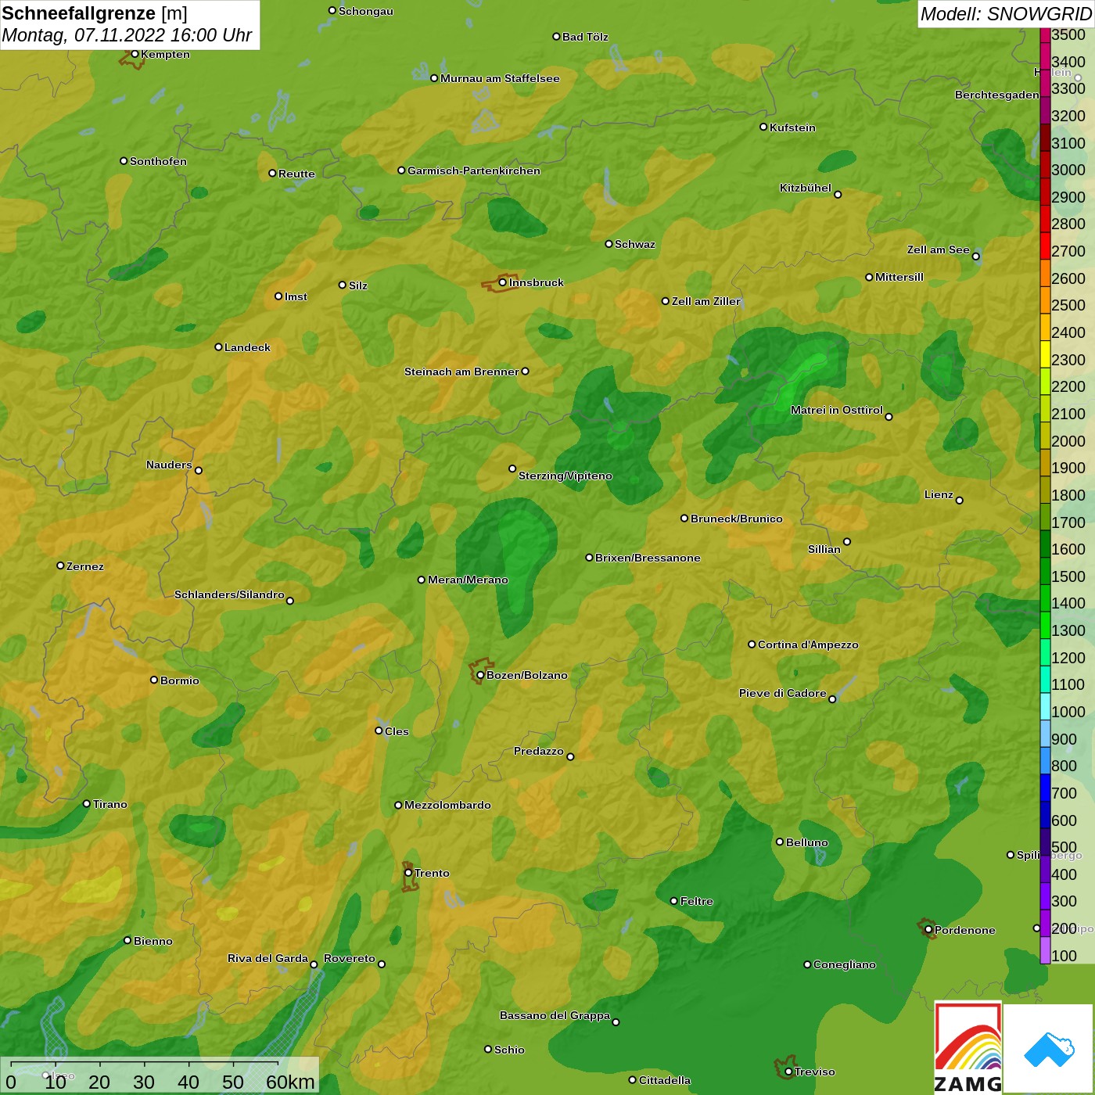Click the Meran/Merano label
Viewport: 1095px width, 1095px height.
point(468,580)
